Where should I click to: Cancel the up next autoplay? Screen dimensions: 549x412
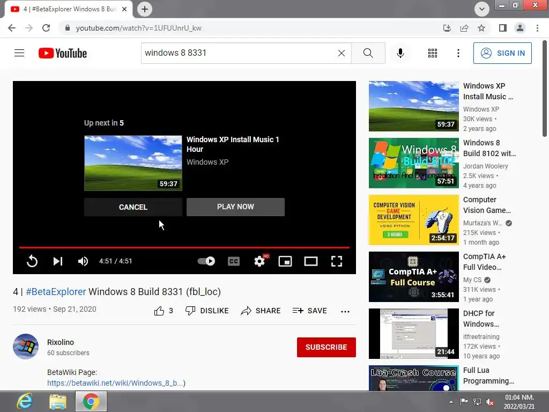(x=133, y=207)
